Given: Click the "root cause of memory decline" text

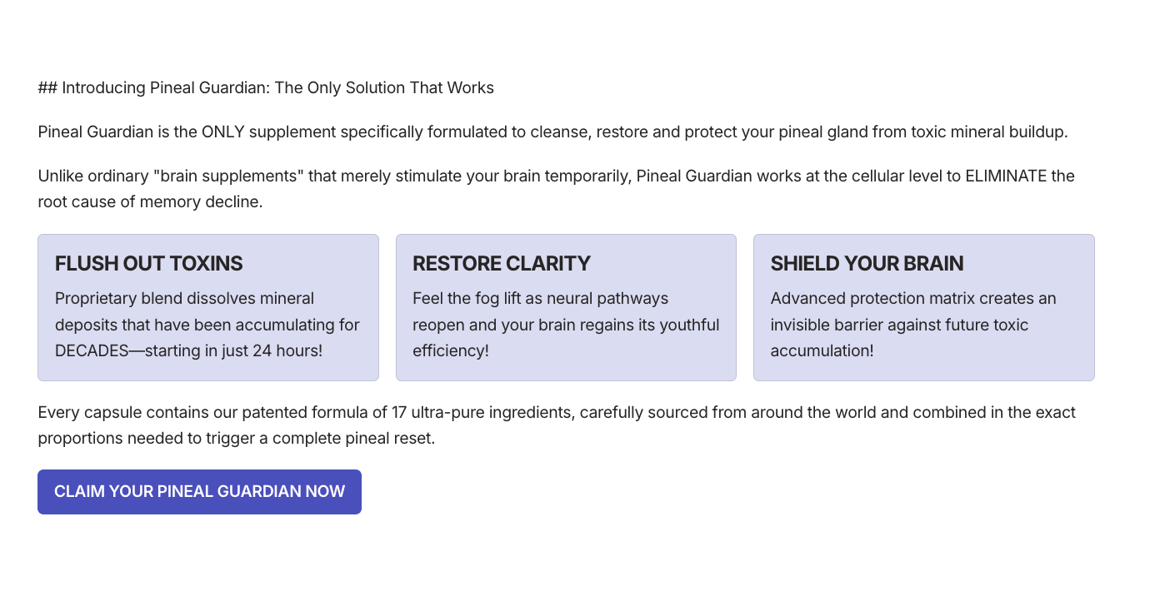Looking at the screenshot, I should click(x=150, y=202).
